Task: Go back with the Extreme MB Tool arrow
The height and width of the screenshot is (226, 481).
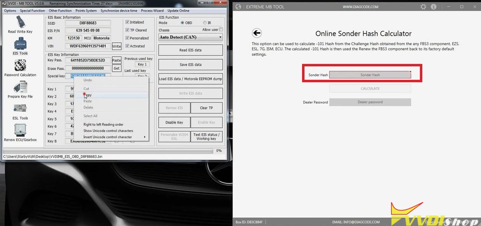Action: pos(257,33)
